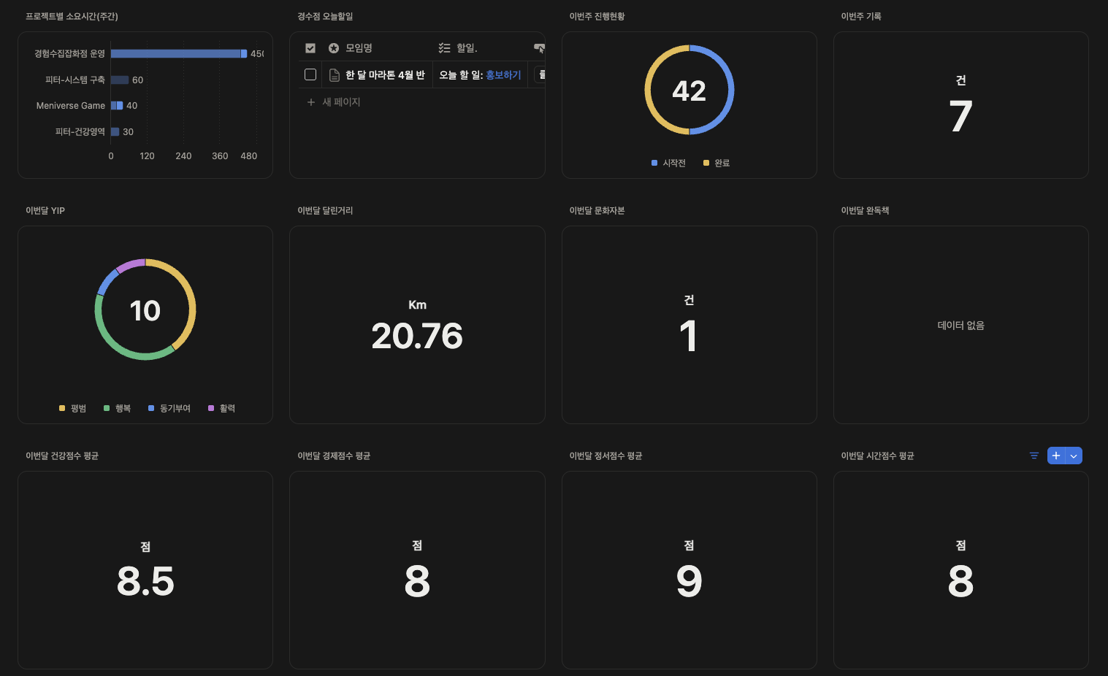1108x676 pixels.
Task: Open the page icon of 한 달 마라톤 row
Action: coord(335,75)
